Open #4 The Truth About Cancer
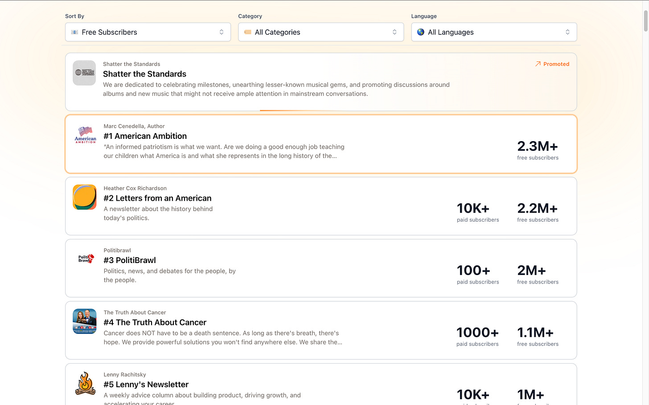649x405 pixels. coord(155,322)
